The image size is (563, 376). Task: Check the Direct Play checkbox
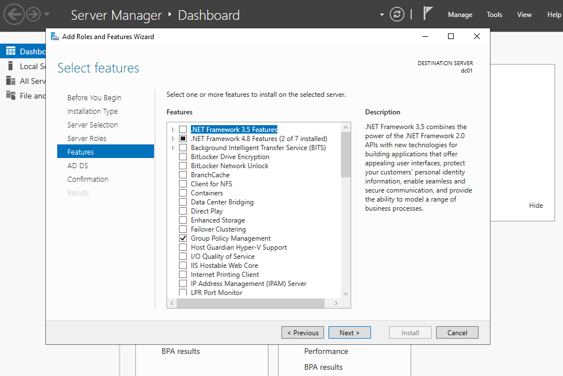183,211
